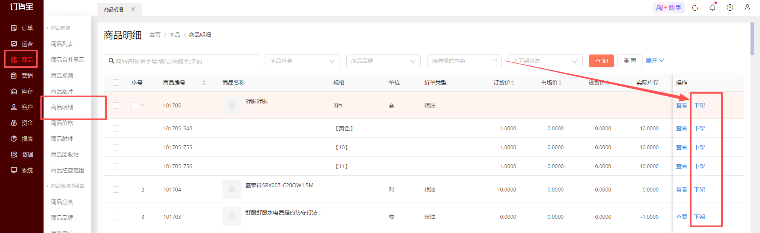This screenshot has height=233, width=760.
Task: Go to 商品价格 submenu
Action: pyautogui.click(x=62, y=123)
